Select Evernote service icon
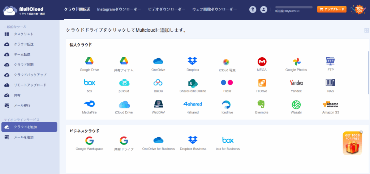 [x=262, y=105]
